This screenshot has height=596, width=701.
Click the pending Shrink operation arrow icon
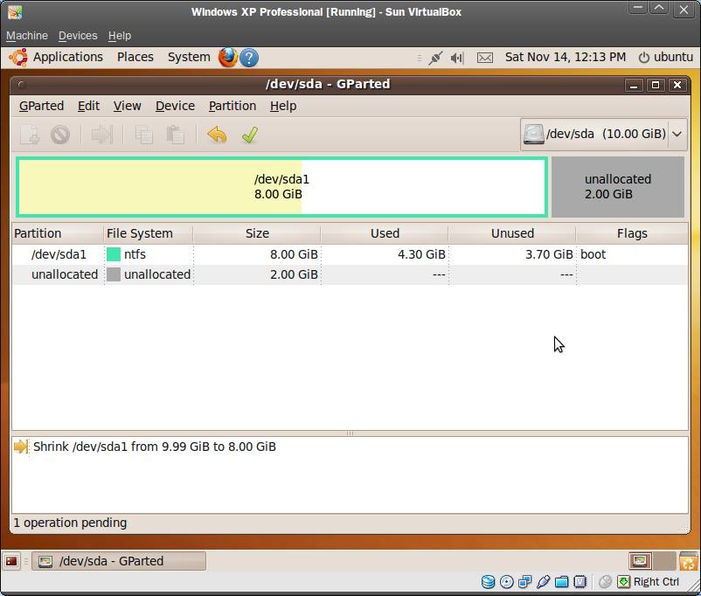21,447
